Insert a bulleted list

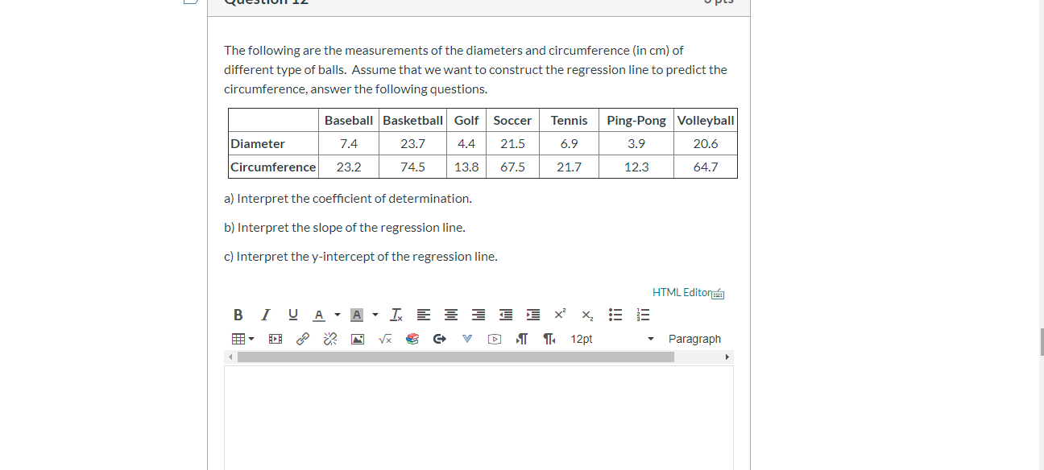tap(615, 315)
